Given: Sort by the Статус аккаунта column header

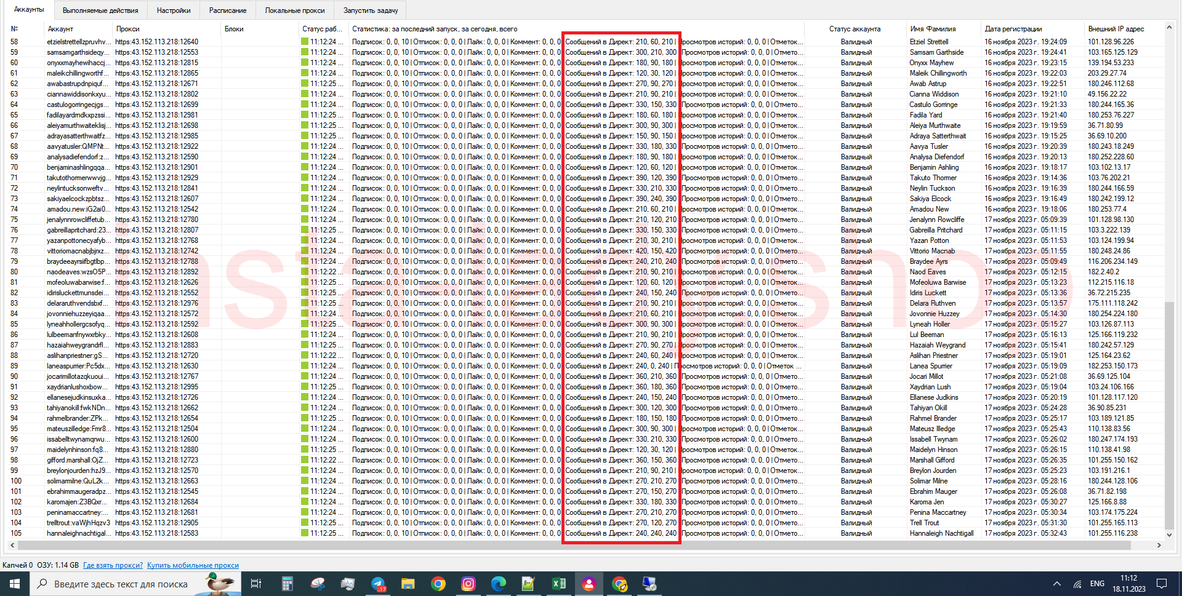Looking at the screenshot, I should coord(854,29).
